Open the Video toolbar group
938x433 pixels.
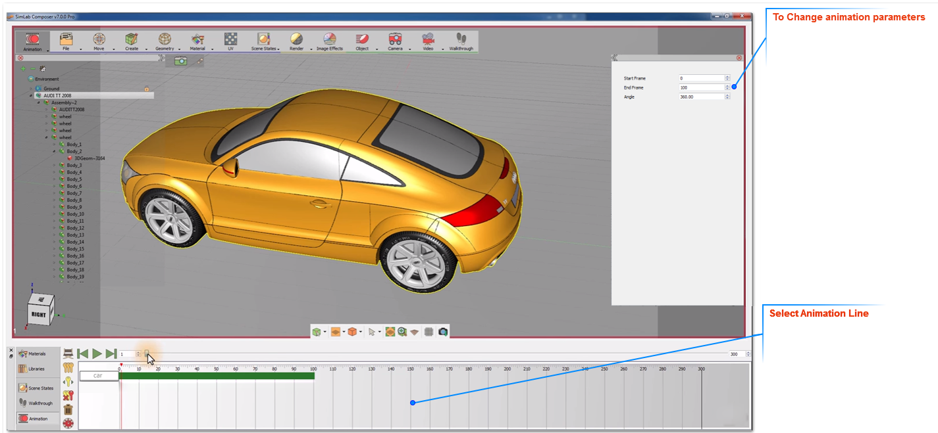tap(429, 41)
